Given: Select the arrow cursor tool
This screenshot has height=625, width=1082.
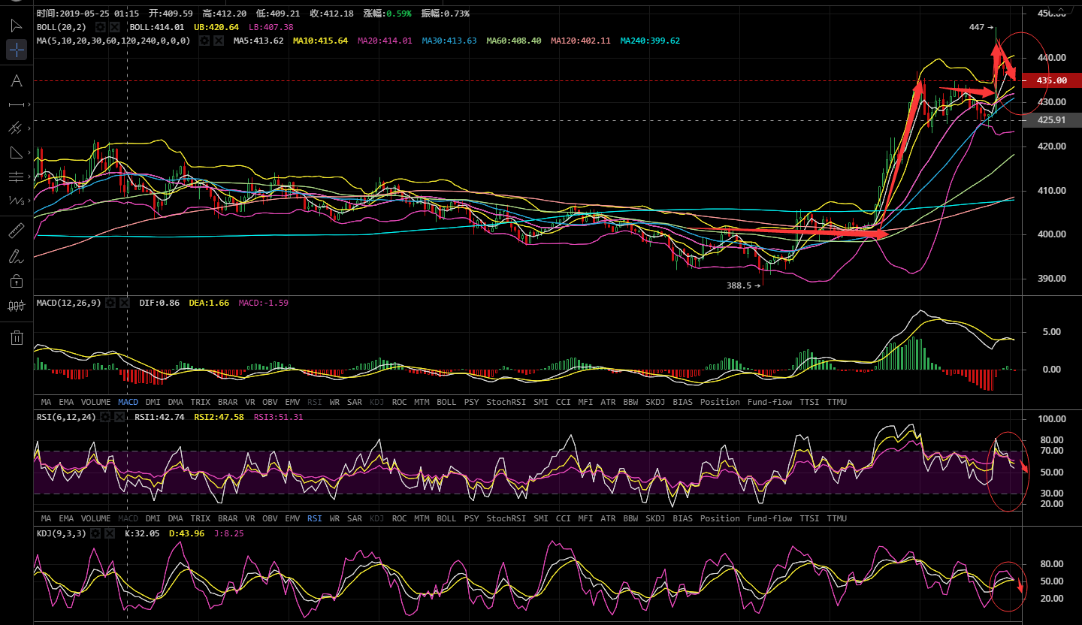Looking at the screenshot, I should (x=17, y=26).
